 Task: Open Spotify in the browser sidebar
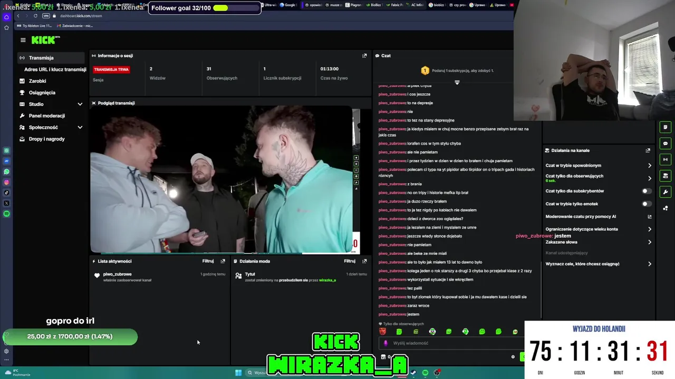pyautogui.click(x=6, y=214)
